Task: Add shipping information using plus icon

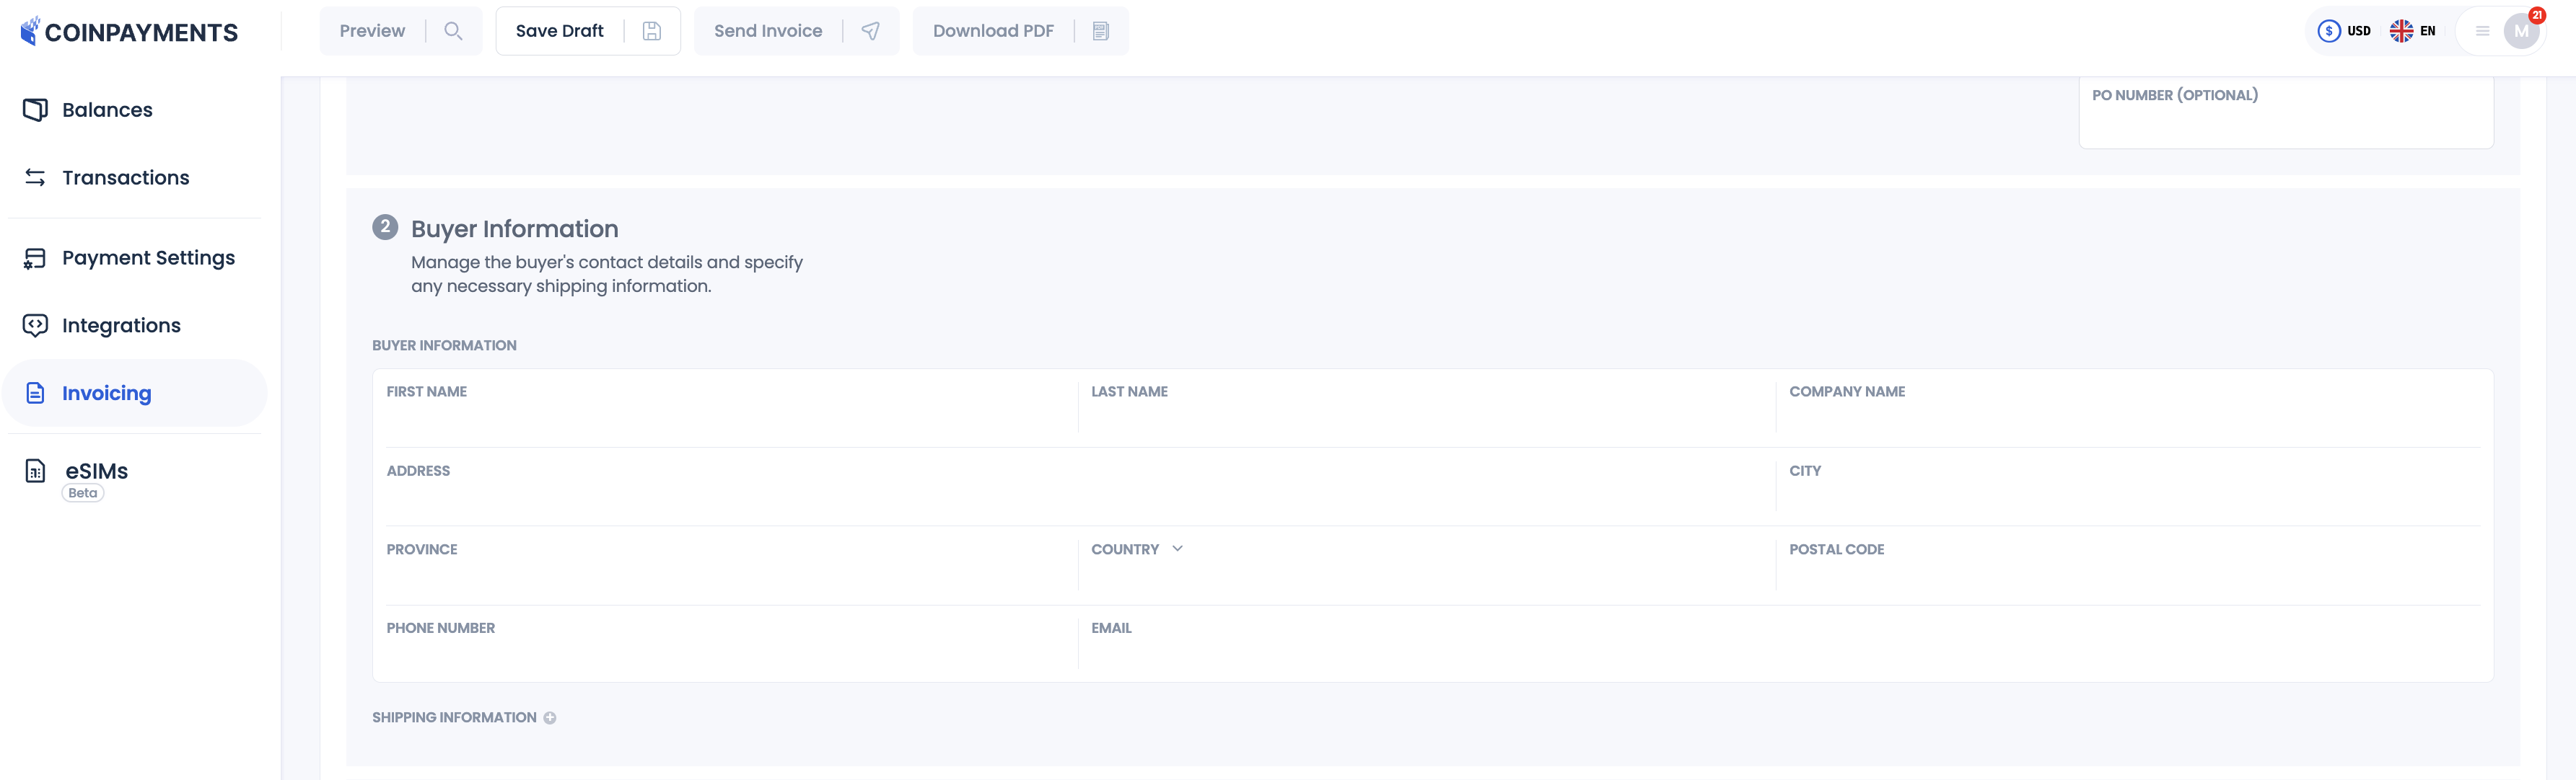Action: 550,718
